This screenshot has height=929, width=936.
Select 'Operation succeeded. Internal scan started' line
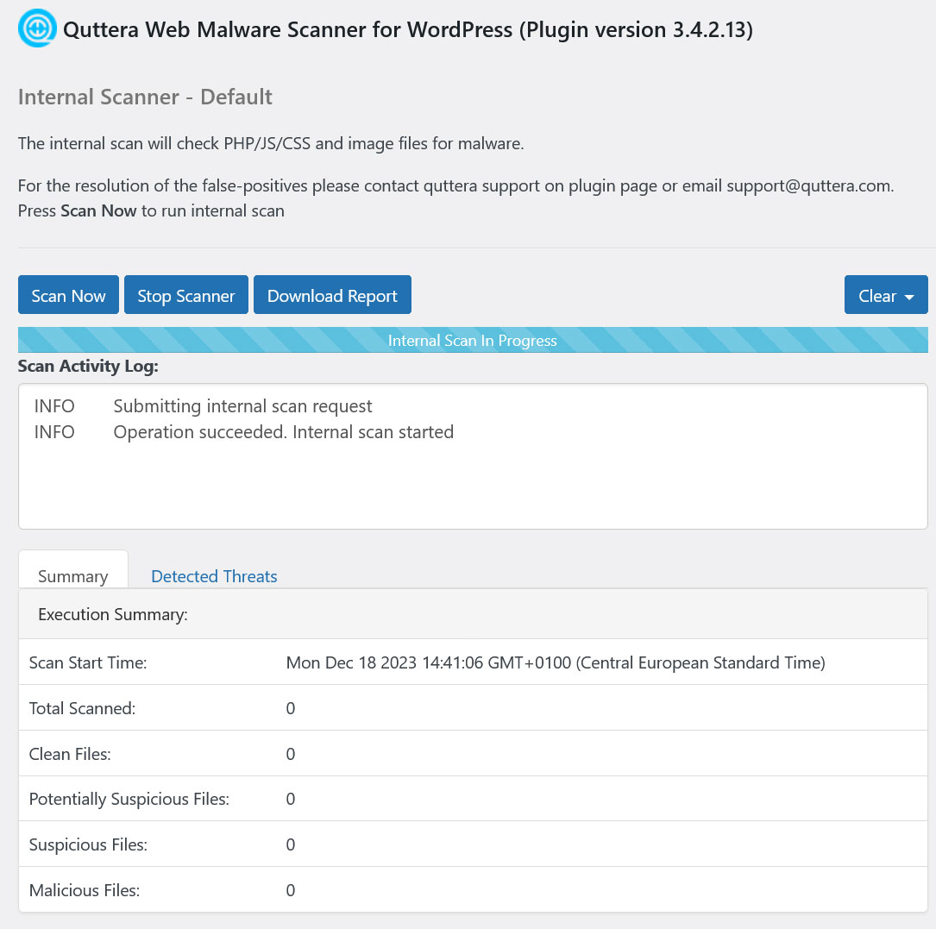point(284,431)
